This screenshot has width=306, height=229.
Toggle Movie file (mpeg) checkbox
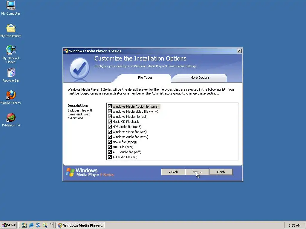tap(110, 142)
